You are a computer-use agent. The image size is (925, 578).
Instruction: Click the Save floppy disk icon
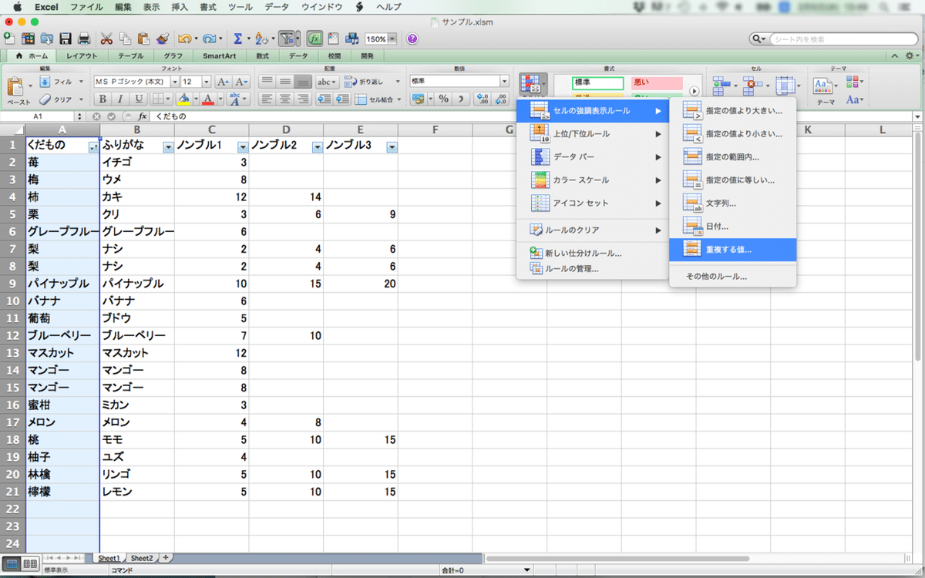(x=66, y=39)
